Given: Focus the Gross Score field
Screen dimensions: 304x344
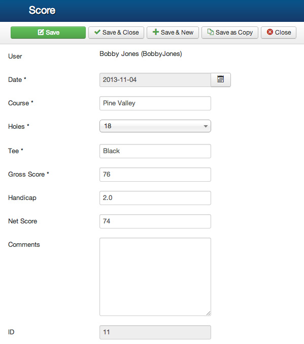Looking at the screenshot, I should pos(155,175).
